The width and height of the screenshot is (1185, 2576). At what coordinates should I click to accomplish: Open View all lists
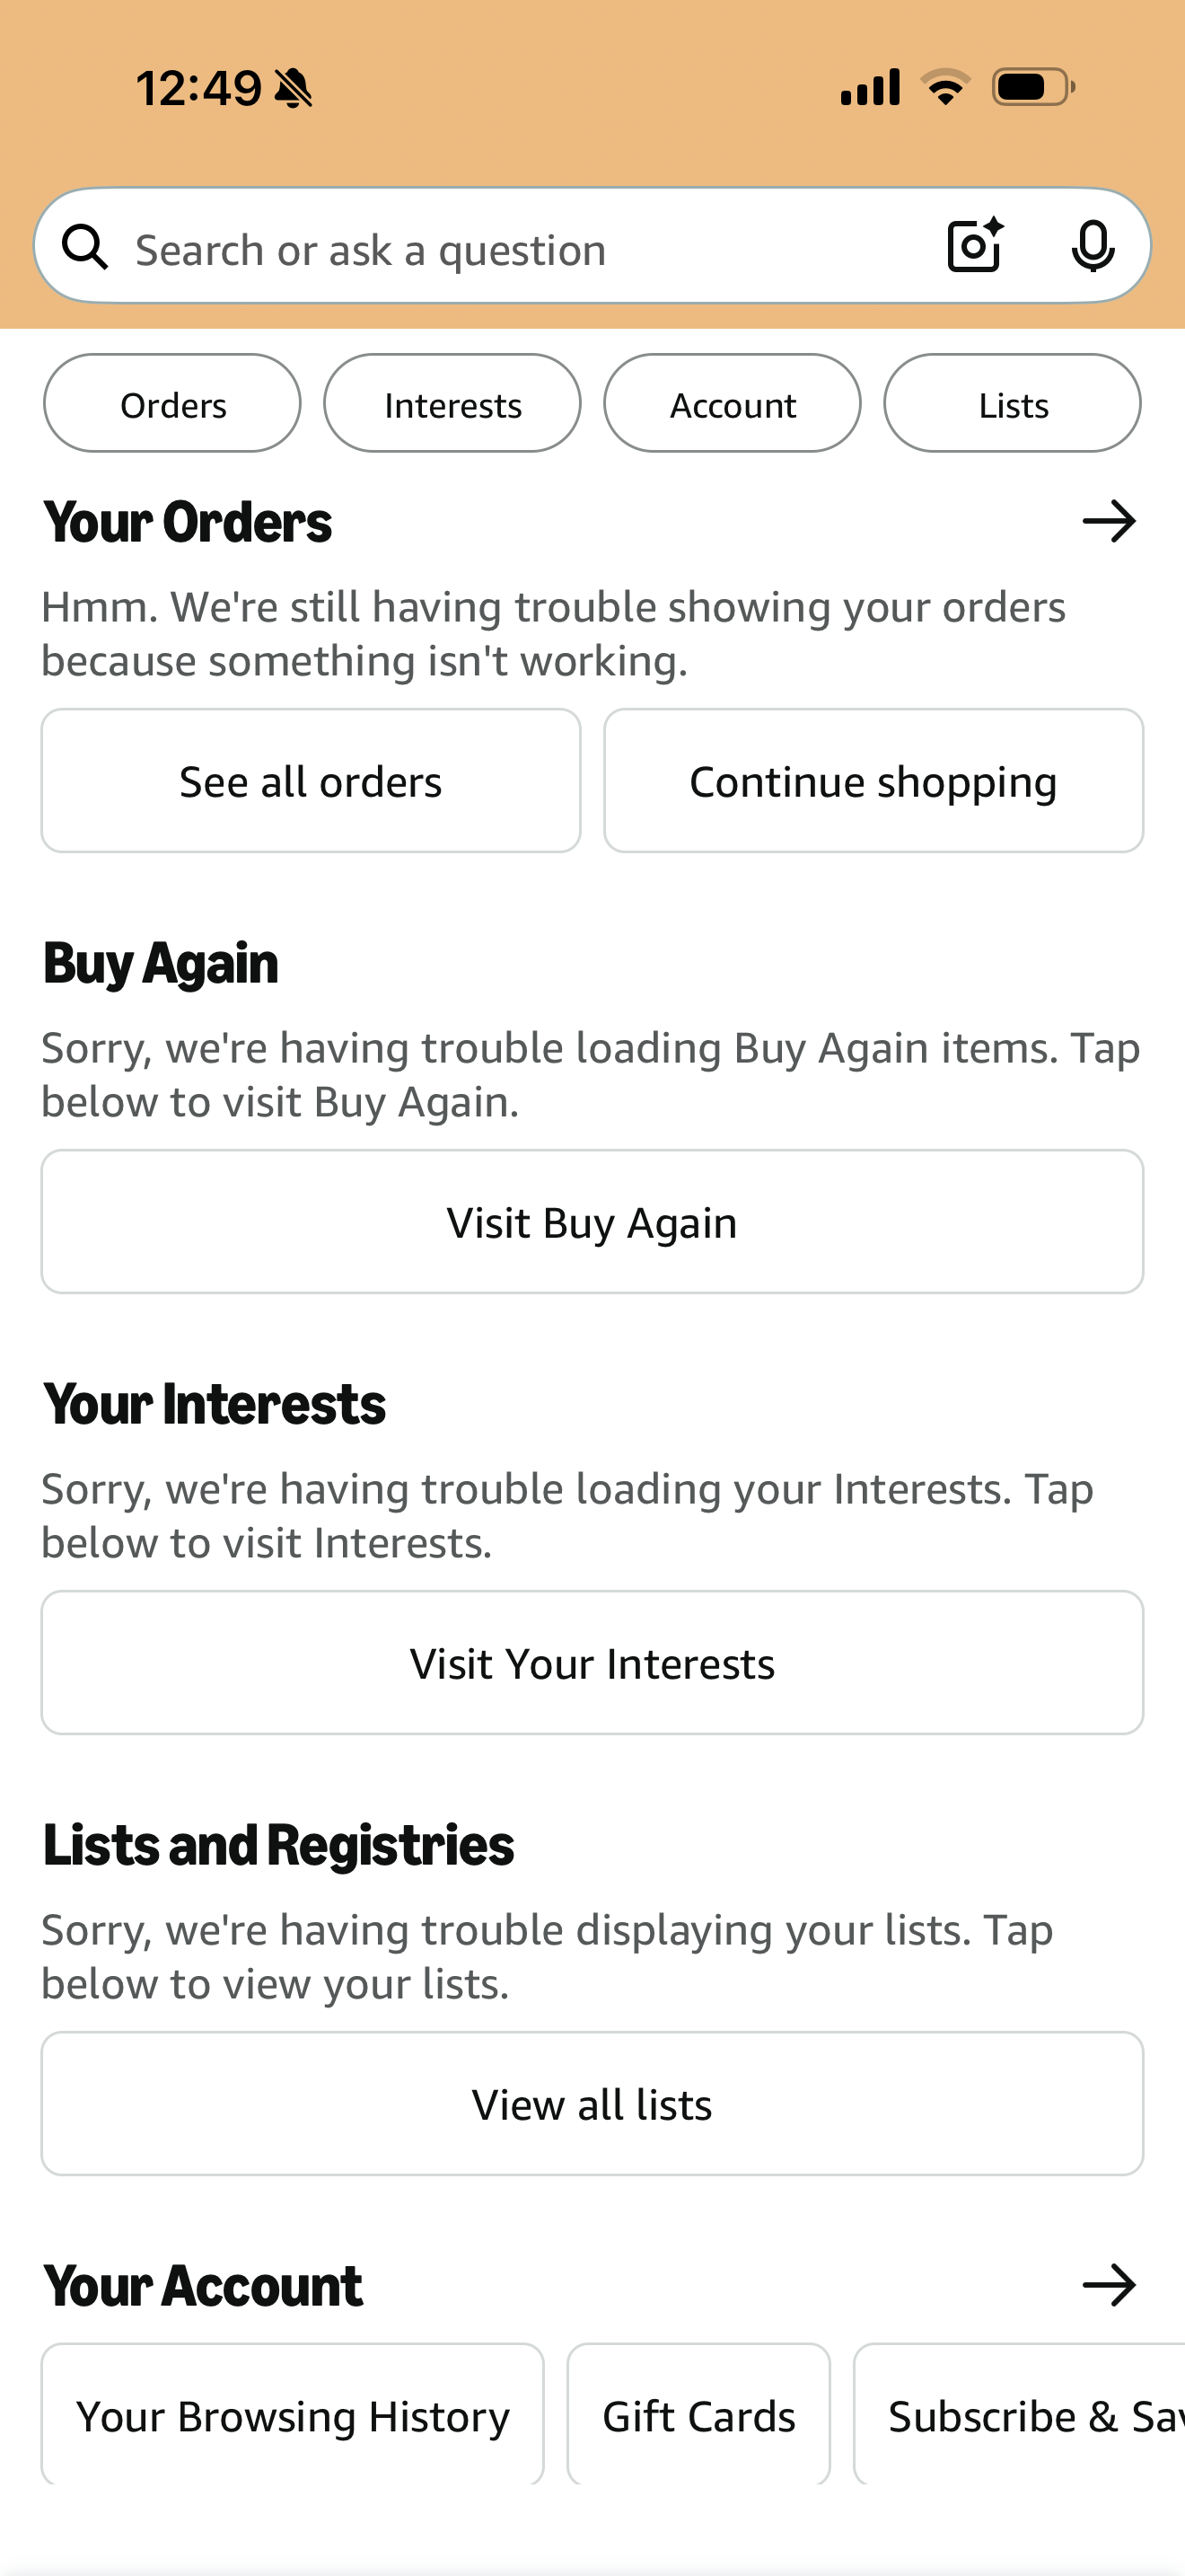click(x=592, y=2104)
